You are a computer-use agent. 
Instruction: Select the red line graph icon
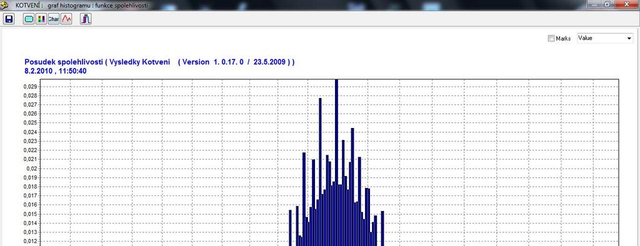[x=66, y=19]
